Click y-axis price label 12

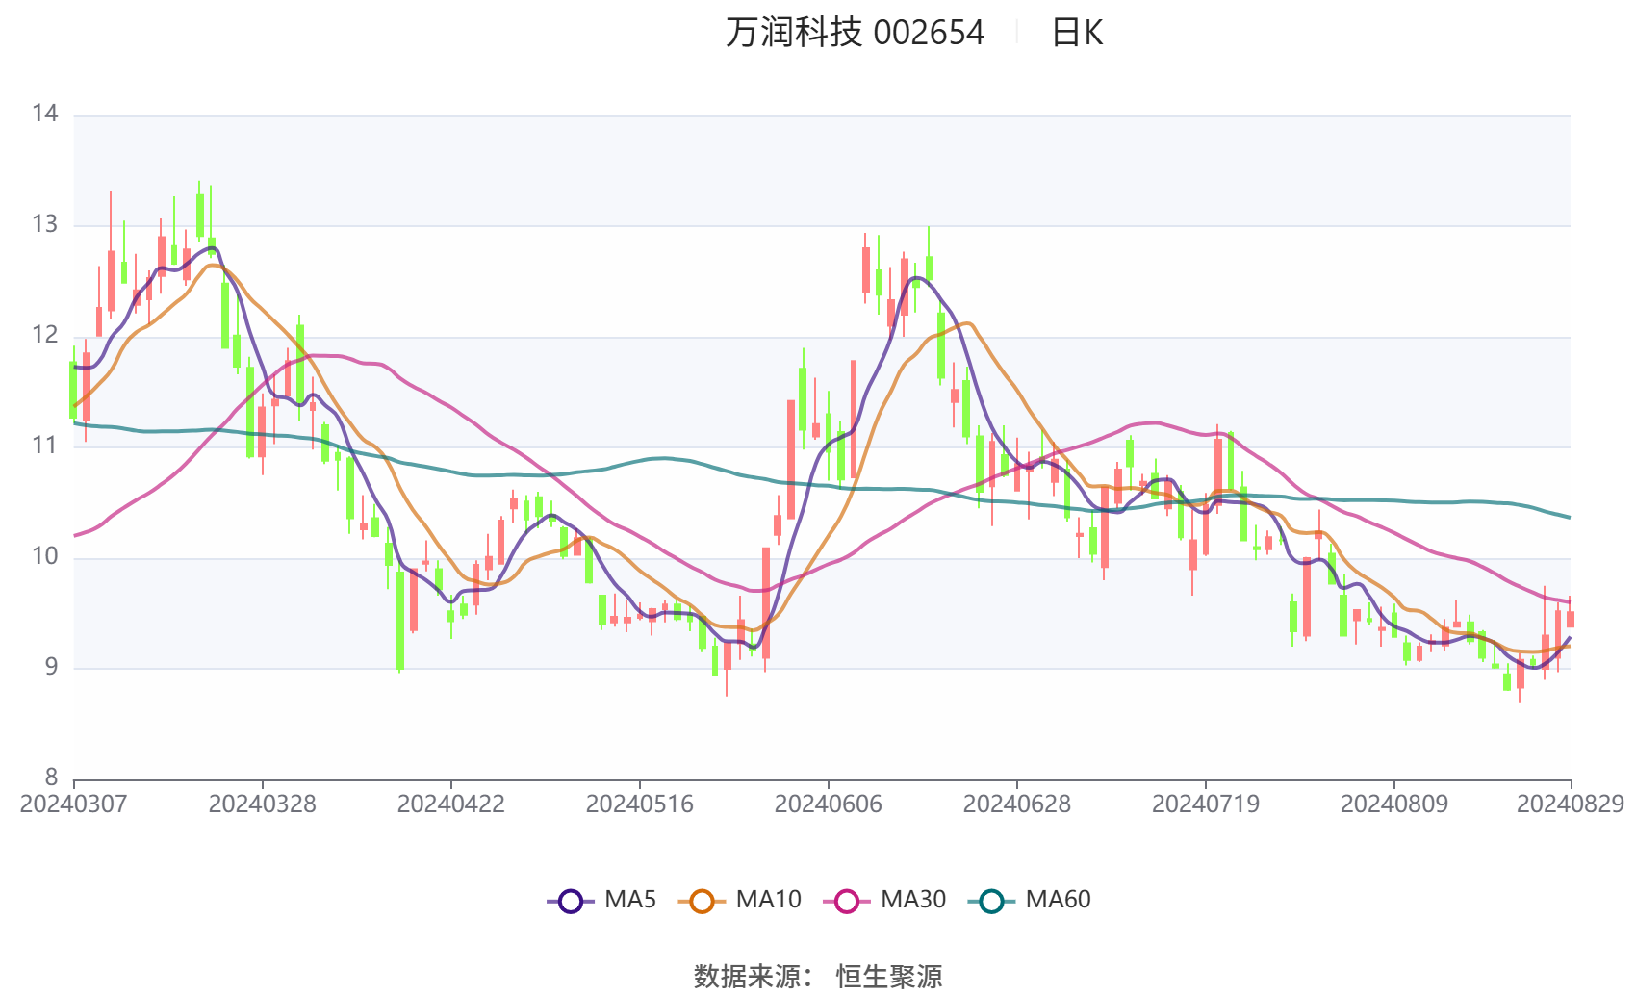[x=45, y=336]
